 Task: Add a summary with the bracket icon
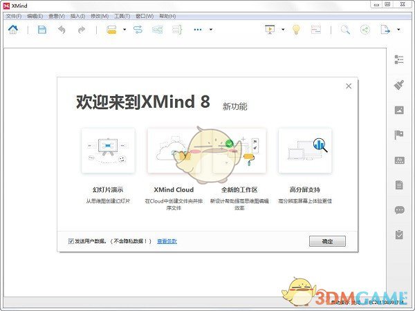(177, 29)
